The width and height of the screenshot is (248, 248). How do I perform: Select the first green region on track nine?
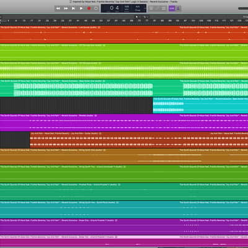coord(89,174)
